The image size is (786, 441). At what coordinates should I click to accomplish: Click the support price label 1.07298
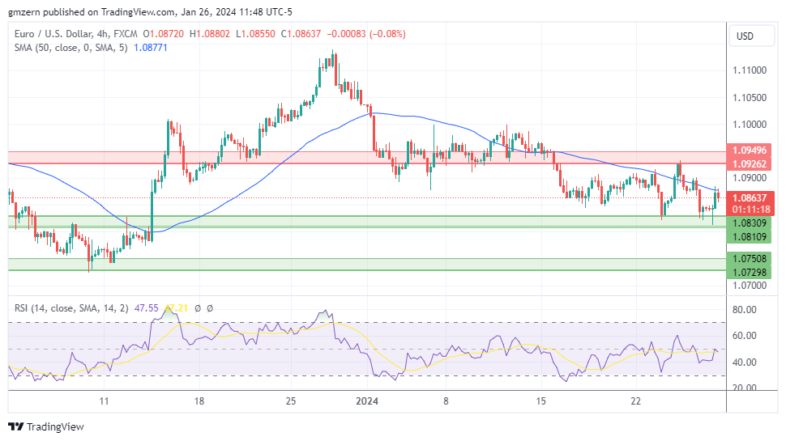click(750, 273)
